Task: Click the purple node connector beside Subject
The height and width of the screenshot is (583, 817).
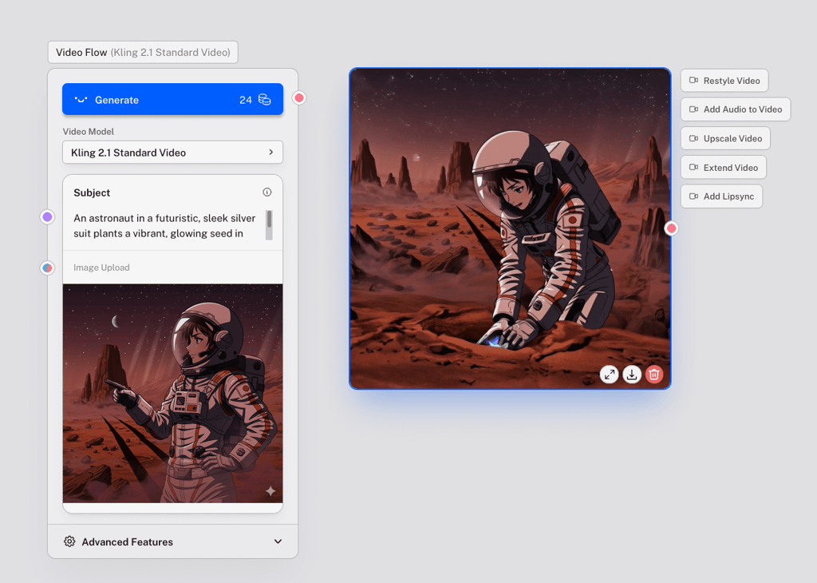Action: point(47,217)
